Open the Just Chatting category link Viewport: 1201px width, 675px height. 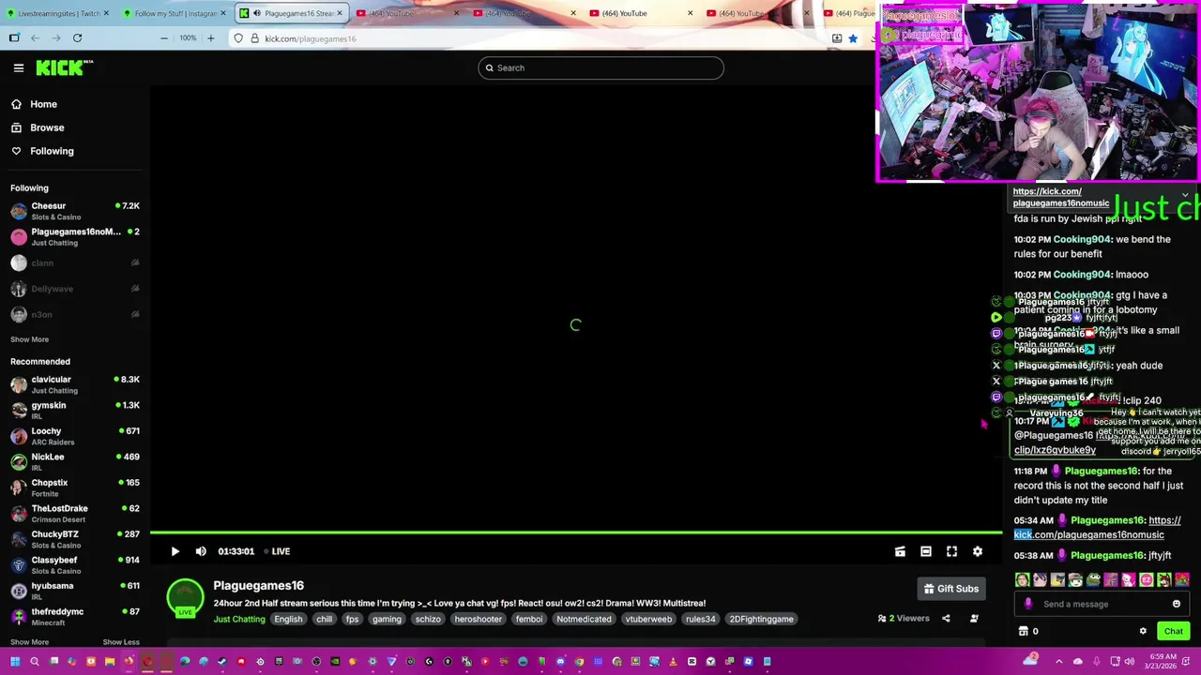(239, 619)
